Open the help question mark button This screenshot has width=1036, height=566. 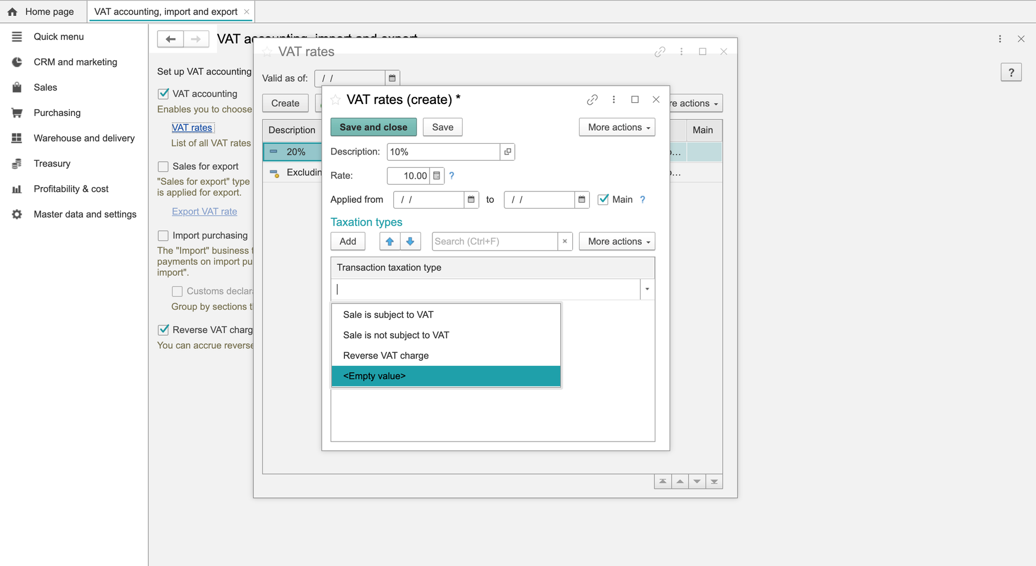1012,73
